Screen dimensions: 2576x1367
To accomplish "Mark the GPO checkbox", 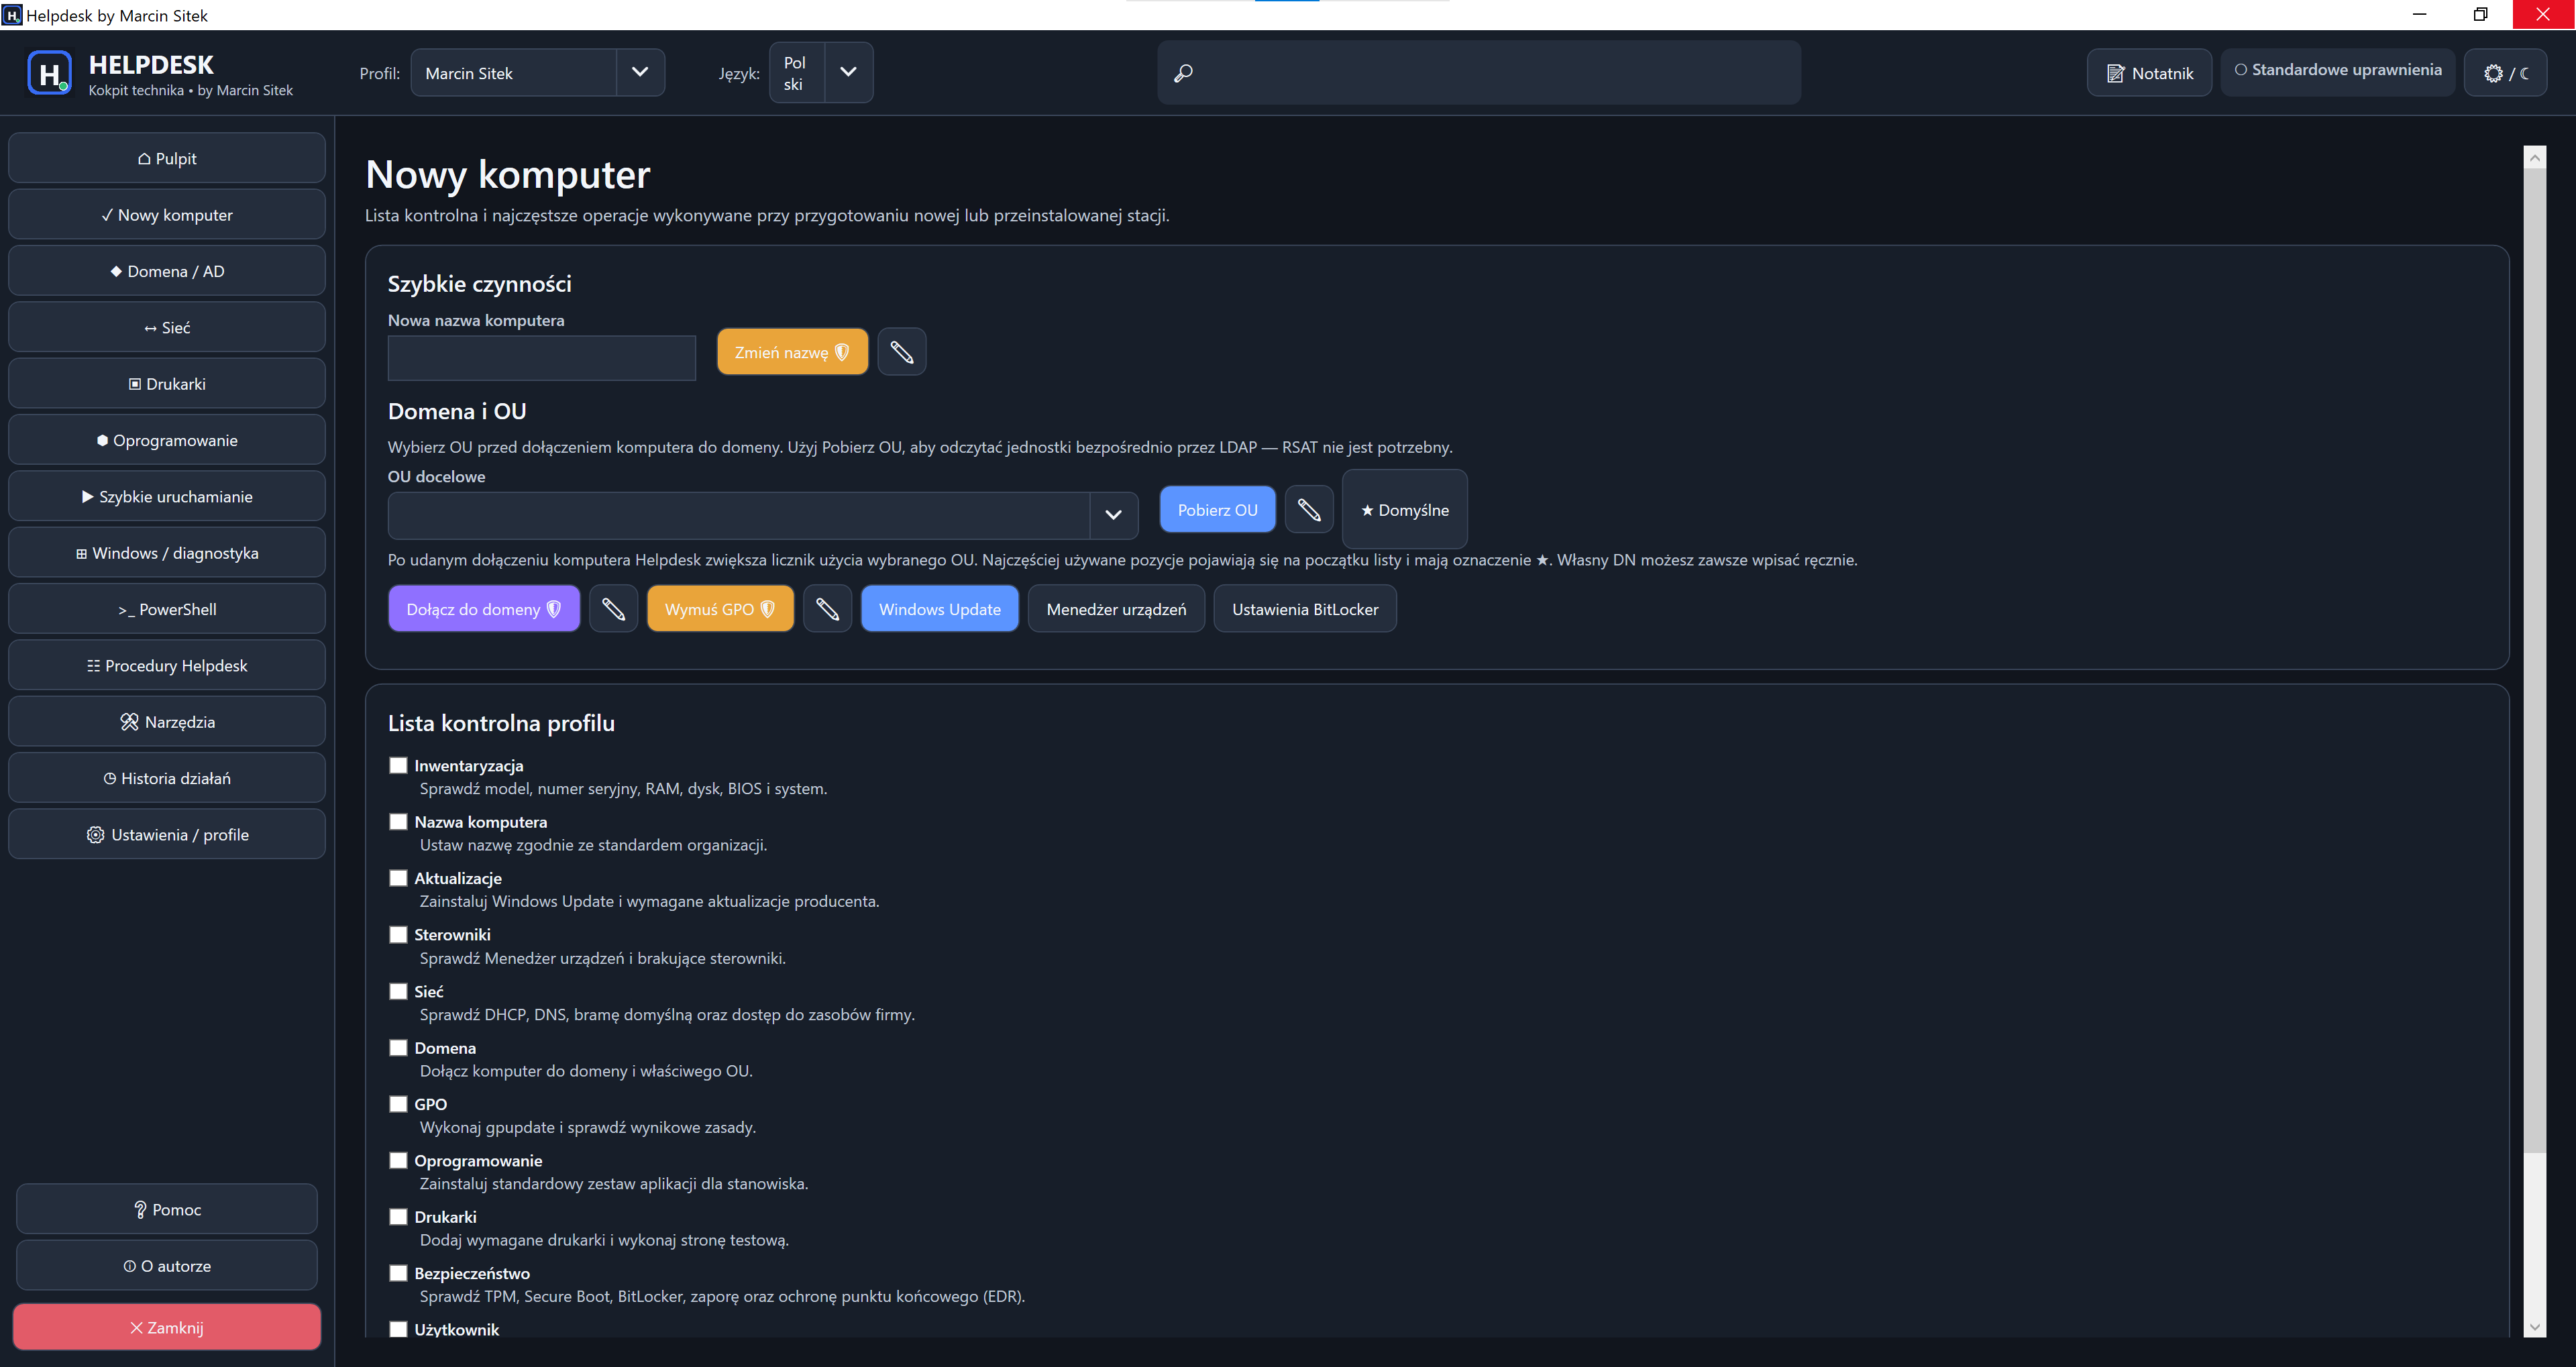I will [x=398, y=1104].
